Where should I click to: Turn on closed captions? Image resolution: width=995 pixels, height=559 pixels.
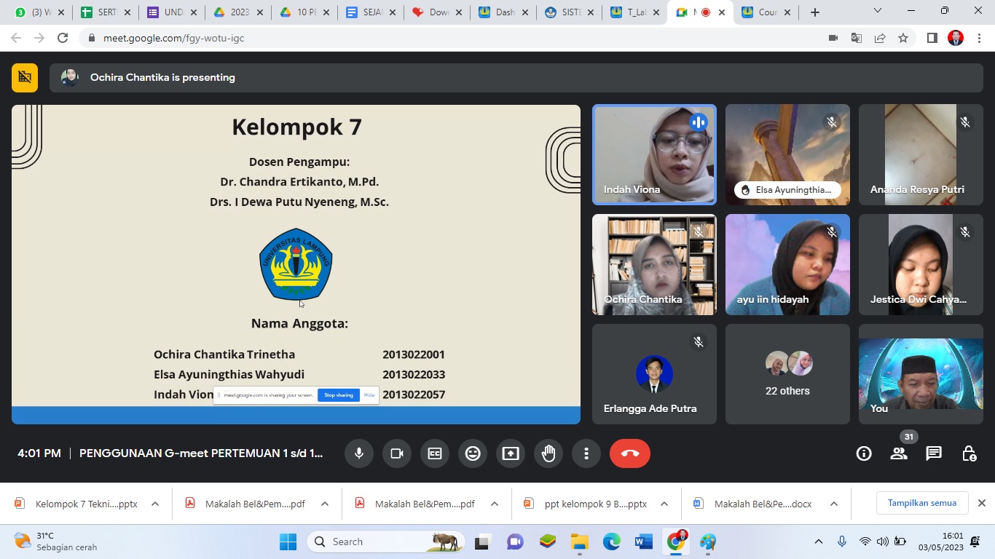pos(435,453)
